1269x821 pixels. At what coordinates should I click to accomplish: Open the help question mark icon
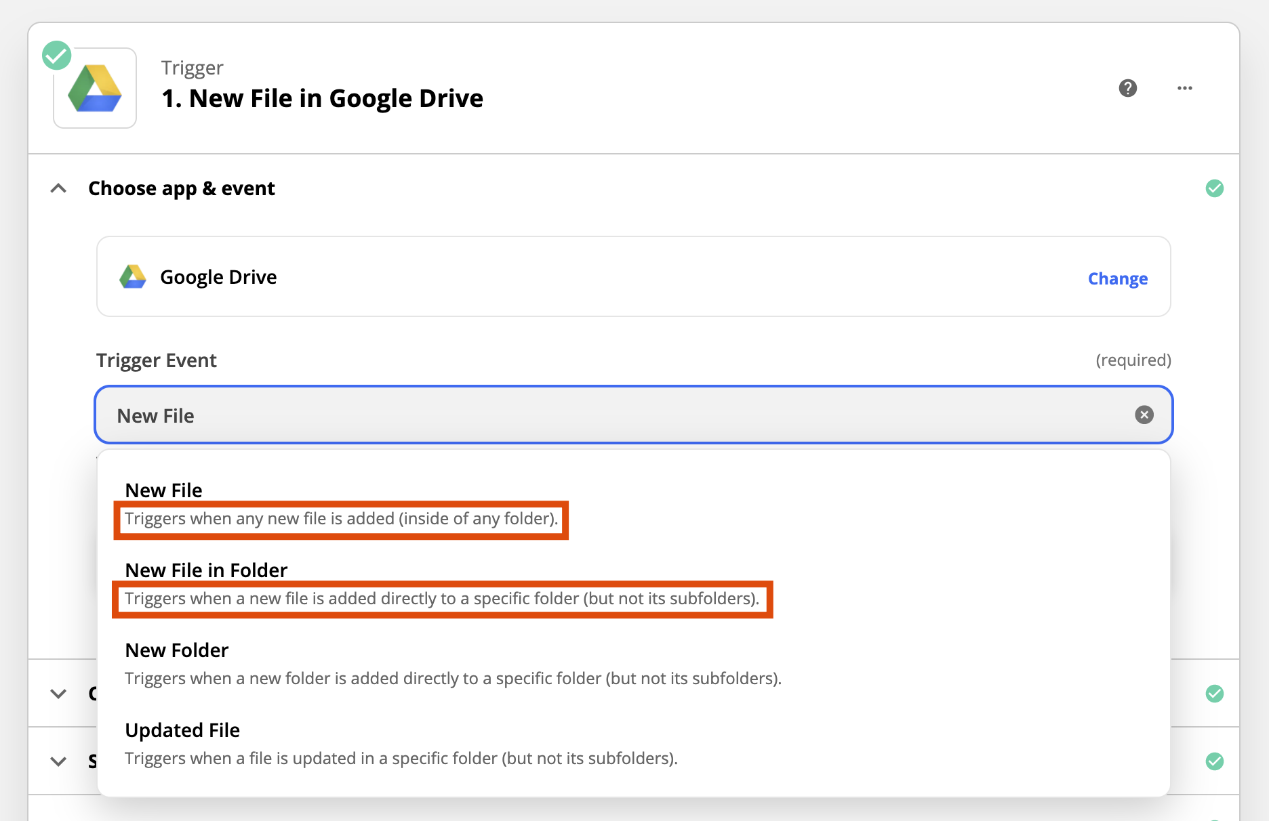click(1128, 88)
